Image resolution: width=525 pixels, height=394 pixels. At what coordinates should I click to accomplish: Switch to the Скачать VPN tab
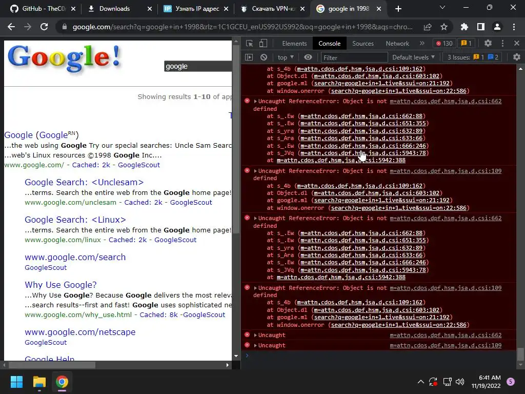(x=273, y=9)
